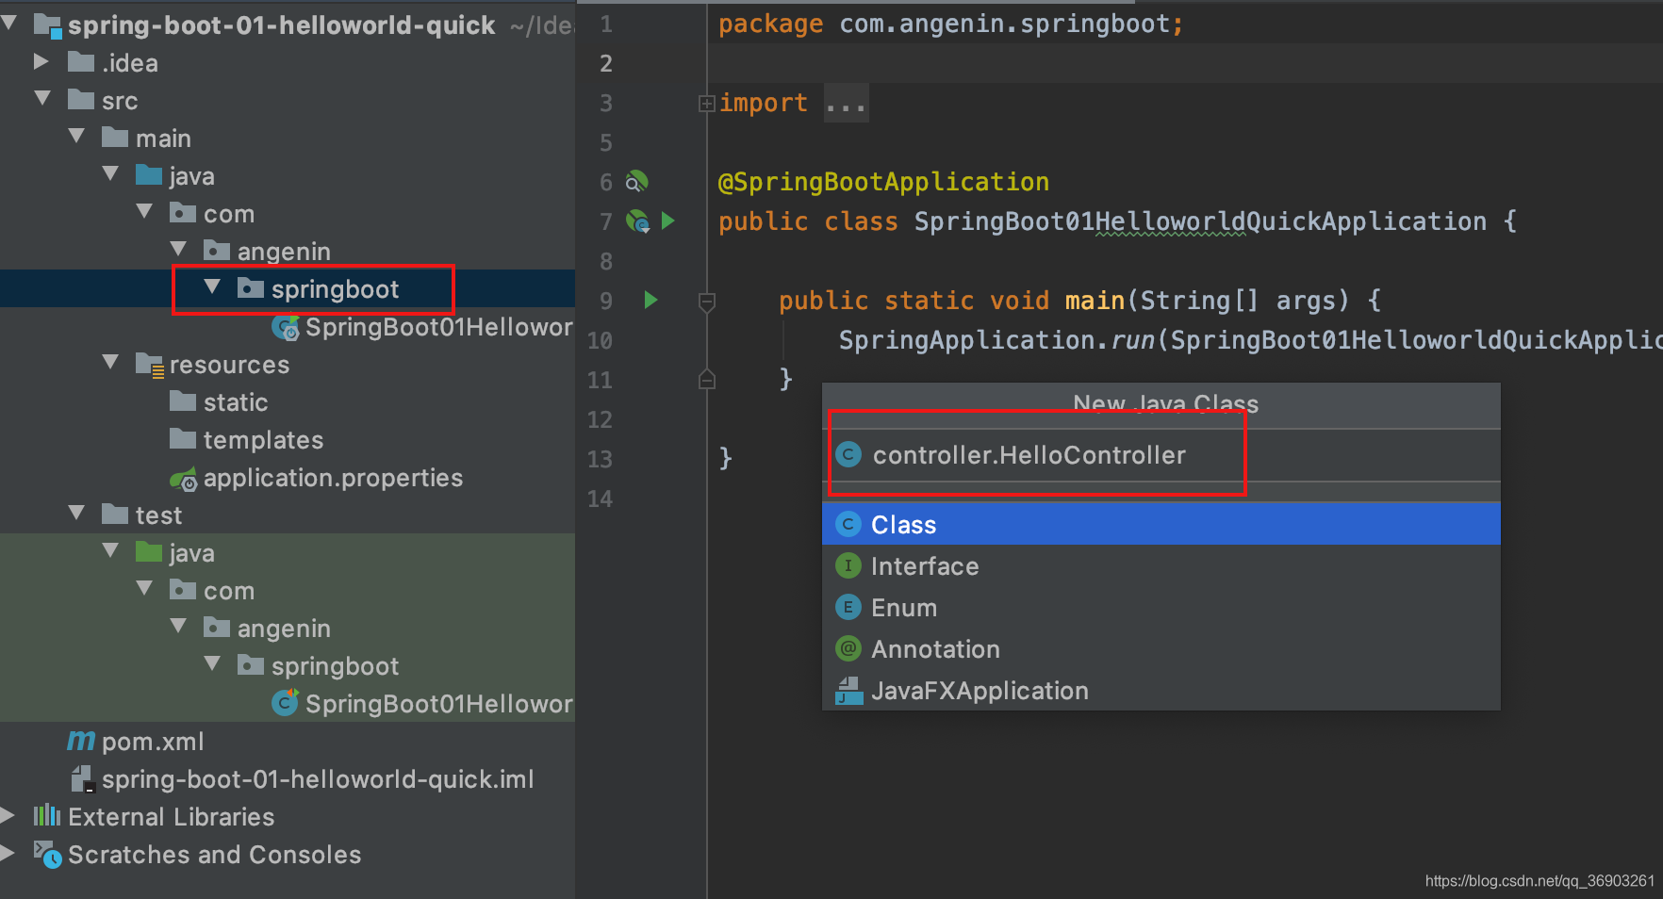Click the Enum E icon in popup
Image resolution: width=1663 pixels, height=899 pixels.
(848, 607)
